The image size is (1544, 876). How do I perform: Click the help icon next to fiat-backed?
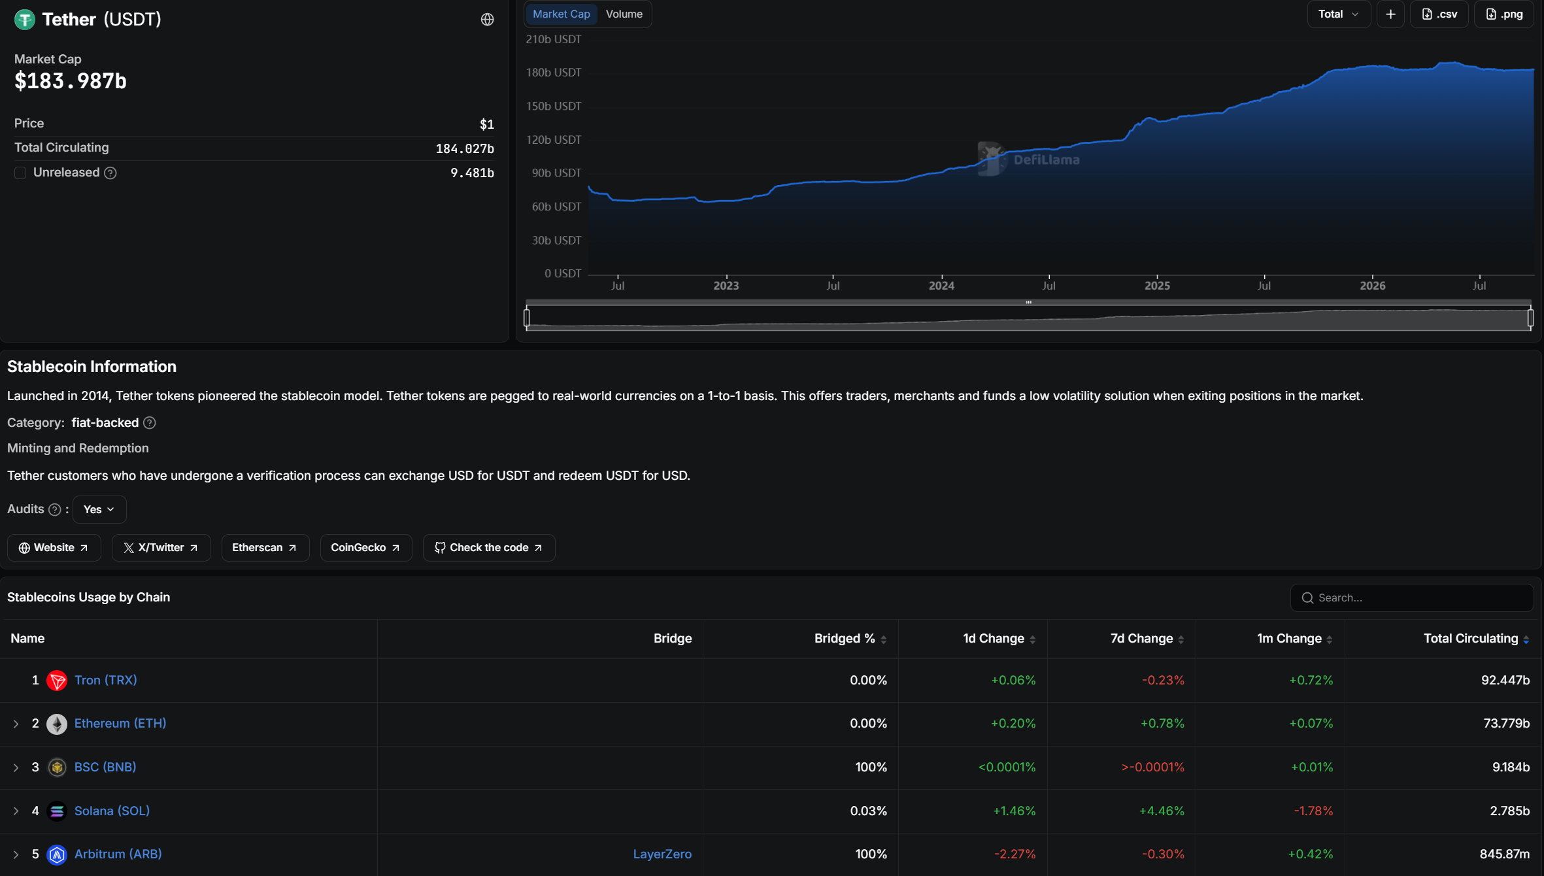click(150, 423)
